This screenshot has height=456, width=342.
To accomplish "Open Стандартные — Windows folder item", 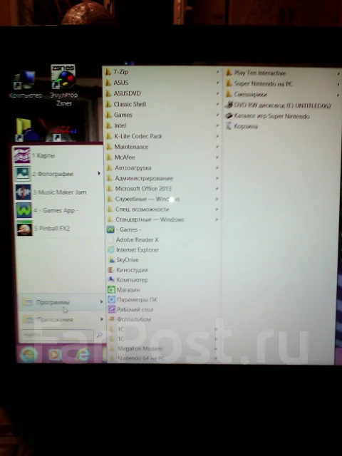I will [x=163, y=219].
